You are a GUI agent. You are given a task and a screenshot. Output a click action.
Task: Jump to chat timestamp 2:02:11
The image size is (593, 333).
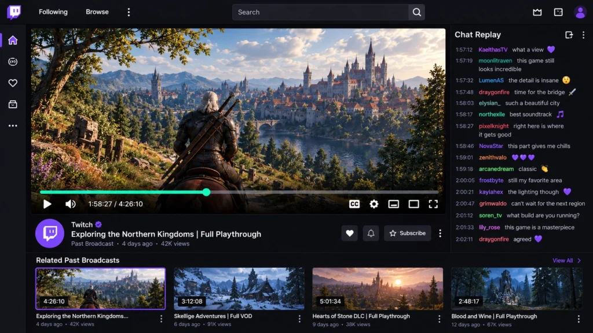click(x=464, y=239)
